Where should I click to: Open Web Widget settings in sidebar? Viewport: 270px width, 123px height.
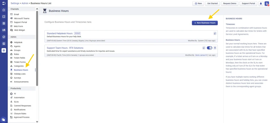click(20, 30)
